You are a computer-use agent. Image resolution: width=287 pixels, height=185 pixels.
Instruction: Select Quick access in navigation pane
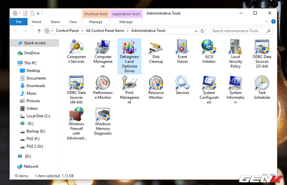35,43
